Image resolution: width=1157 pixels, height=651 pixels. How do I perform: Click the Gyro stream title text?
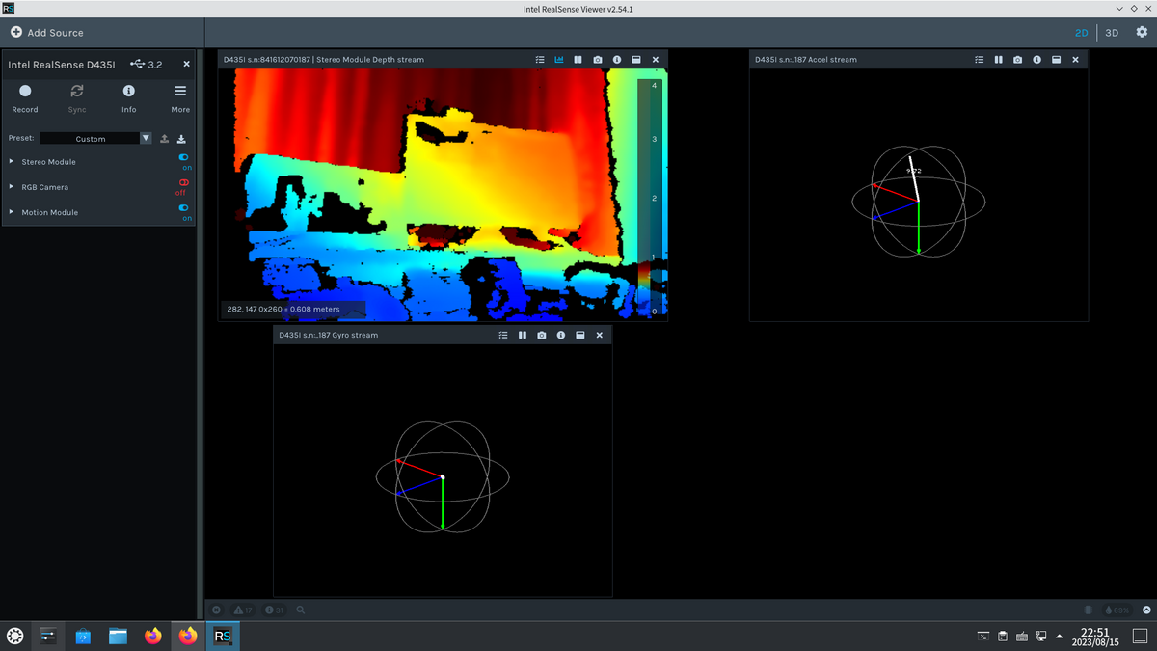[328, 336]
